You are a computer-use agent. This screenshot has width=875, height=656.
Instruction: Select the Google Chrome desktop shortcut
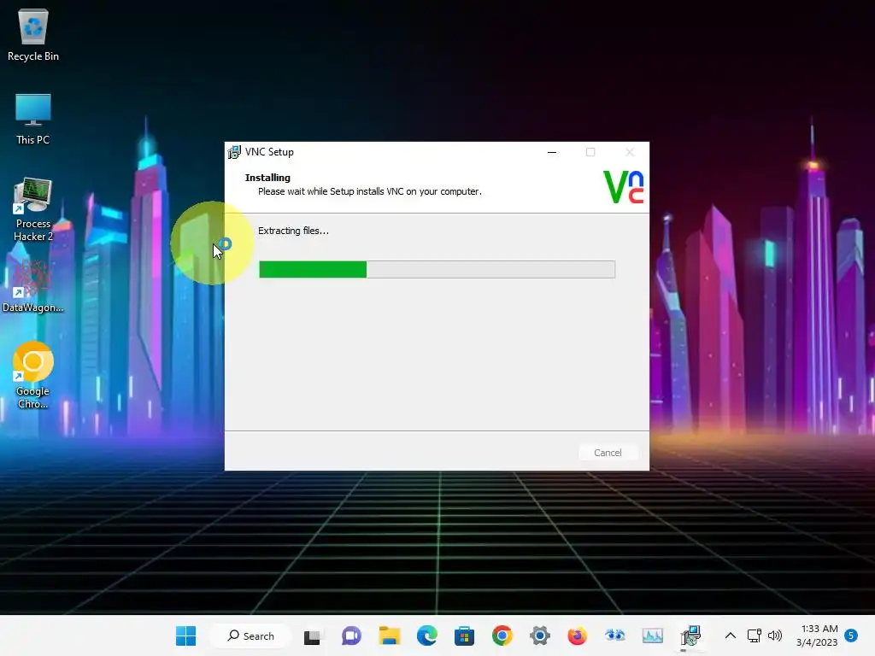pyautogui.click(x=33, y=375)
